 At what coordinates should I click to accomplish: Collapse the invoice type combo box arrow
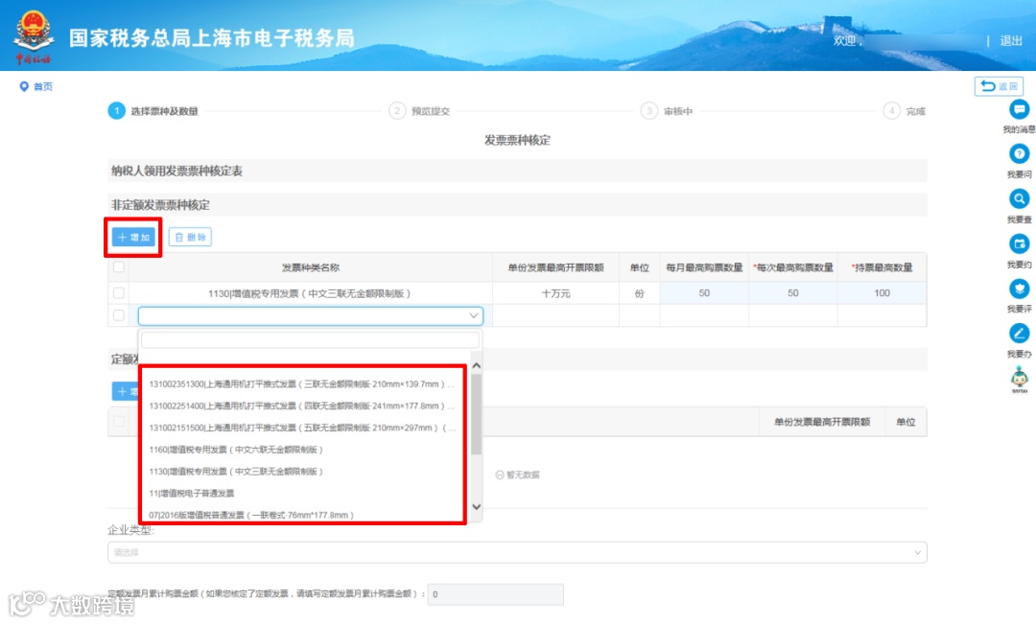(473, 315)
